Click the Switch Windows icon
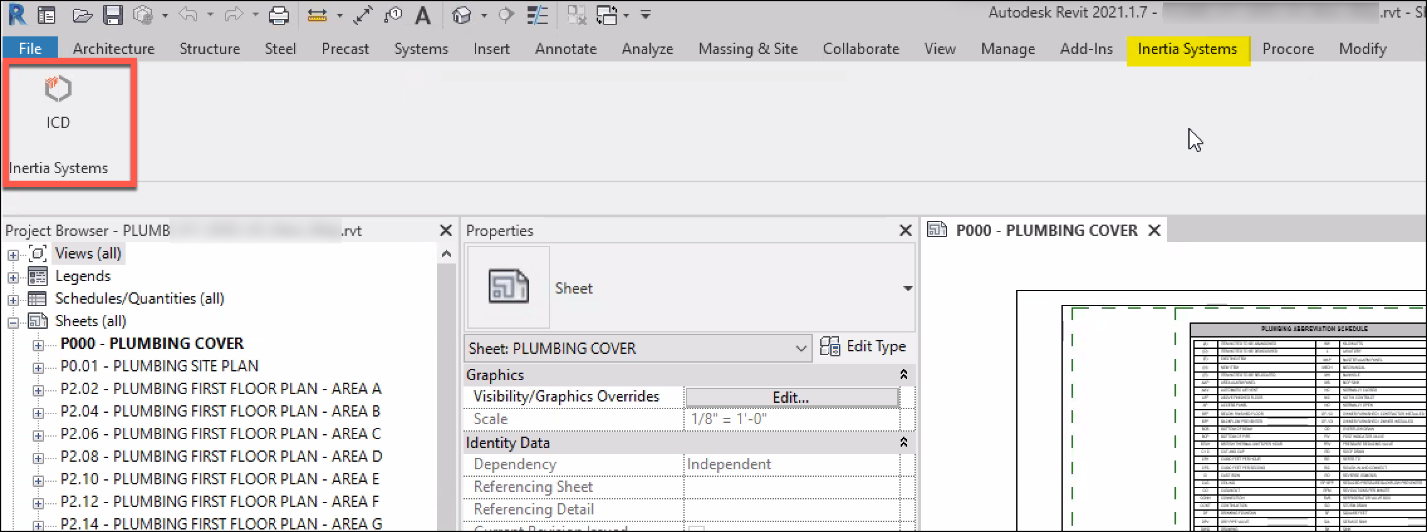 607,15
